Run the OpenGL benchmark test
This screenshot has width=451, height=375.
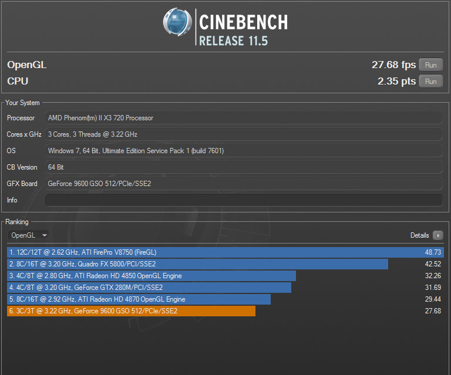tap(430, 65)
